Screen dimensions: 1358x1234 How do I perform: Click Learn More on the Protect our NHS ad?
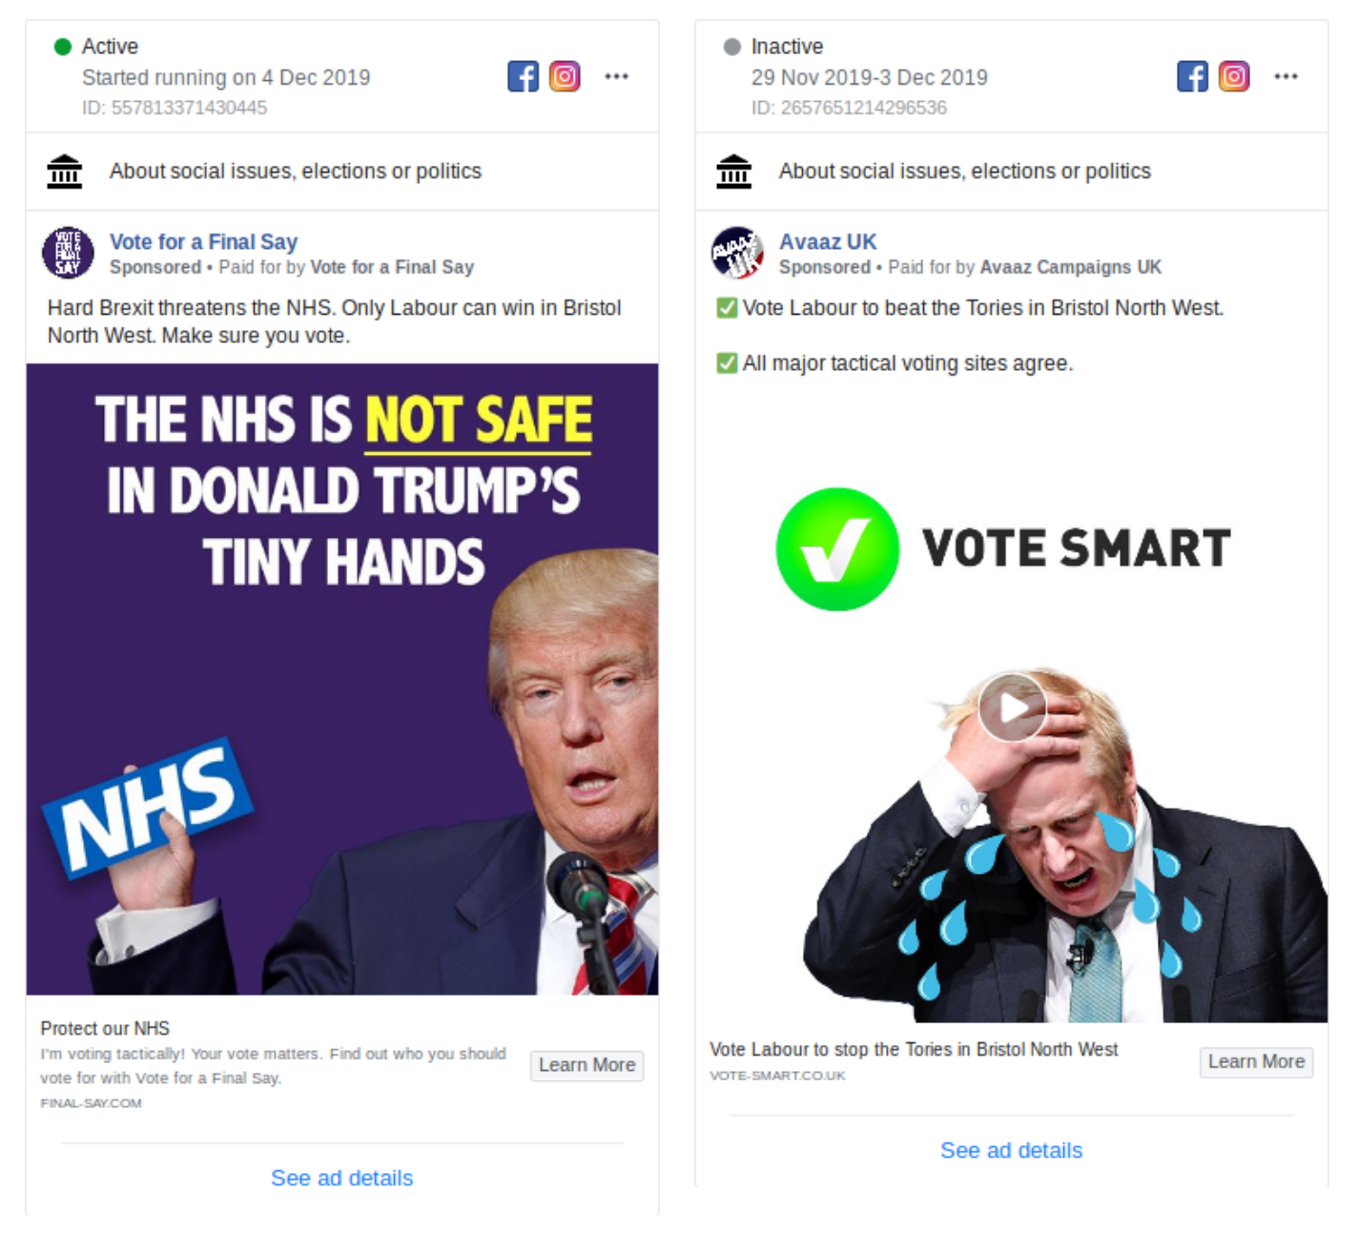[587, 1065]
